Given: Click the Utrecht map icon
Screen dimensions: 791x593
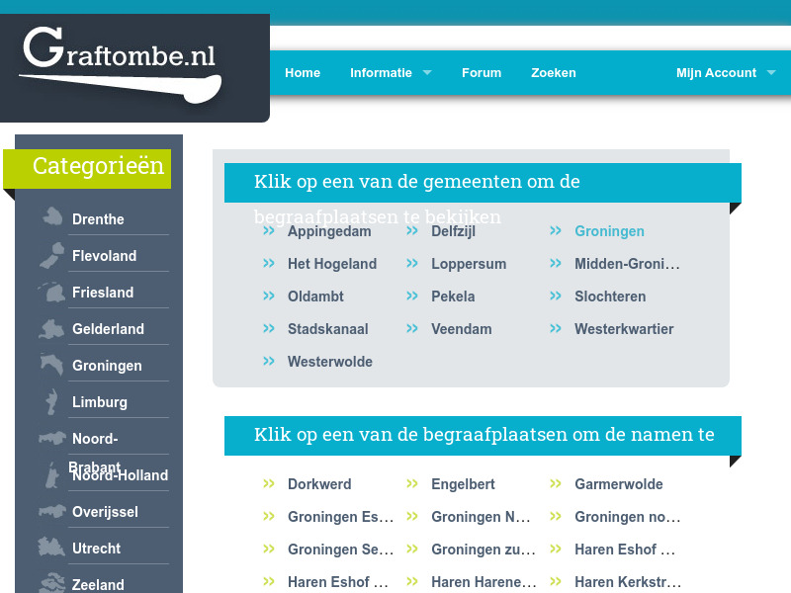Looking at the screenshot, I should [51, 546].
